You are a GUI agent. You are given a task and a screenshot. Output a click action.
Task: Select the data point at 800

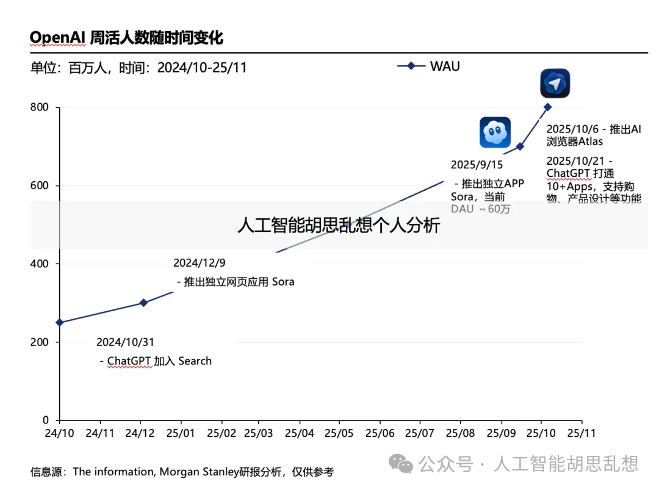coord(547,107)
